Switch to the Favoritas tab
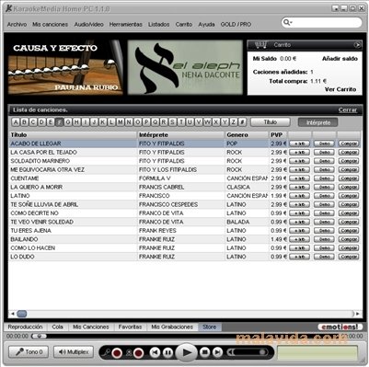 pyautogui.click(x=130, y=327)
